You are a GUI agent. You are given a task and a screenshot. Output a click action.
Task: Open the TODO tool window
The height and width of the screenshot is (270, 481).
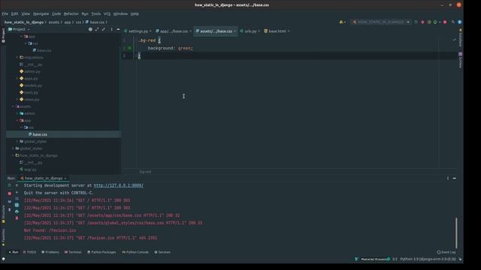[29, 252]
